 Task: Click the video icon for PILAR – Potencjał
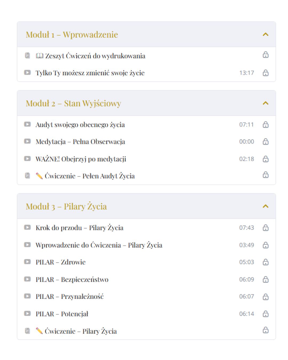[27, 314]
